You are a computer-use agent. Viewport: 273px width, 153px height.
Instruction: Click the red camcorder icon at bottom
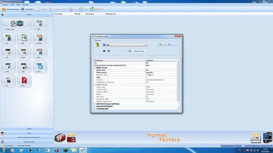click(x=60, y=138)
